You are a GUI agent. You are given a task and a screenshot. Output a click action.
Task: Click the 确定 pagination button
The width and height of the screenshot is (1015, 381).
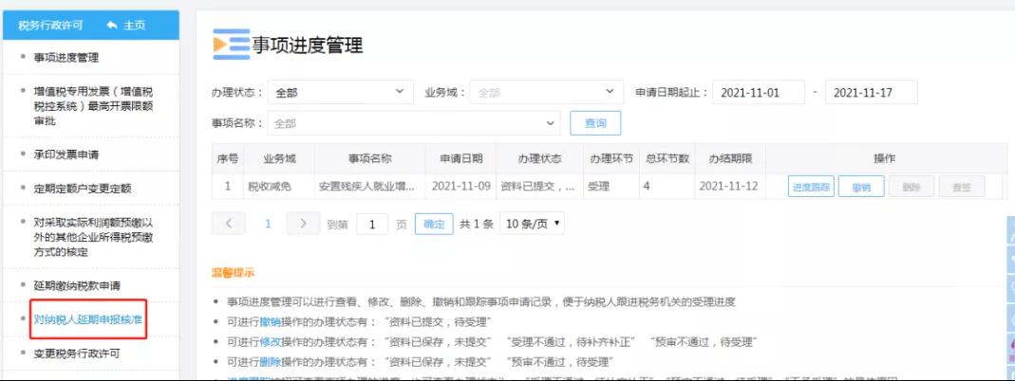434,224
